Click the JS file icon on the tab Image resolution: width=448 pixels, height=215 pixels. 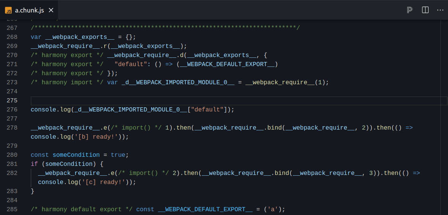pyautogui.click(x=8, y=10)
